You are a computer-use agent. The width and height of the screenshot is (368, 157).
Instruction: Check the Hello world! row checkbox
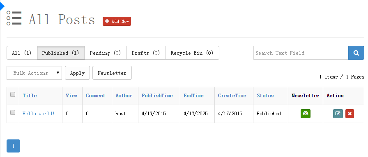(x=13, y=112)
